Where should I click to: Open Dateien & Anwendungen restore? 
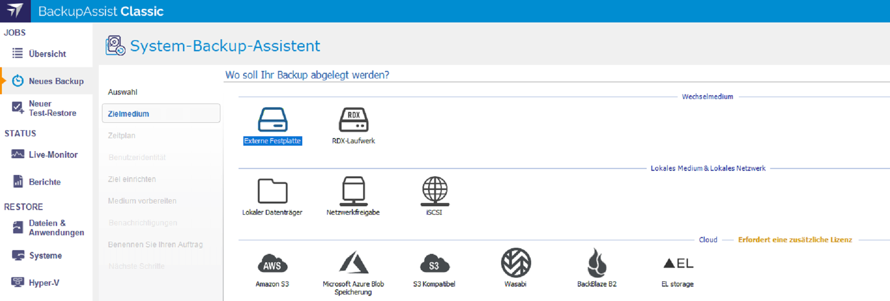coord(56,228)
